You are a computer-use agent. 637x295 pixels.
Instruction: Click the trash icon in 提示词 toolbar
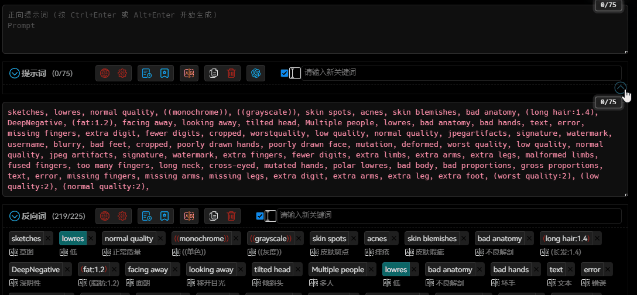231,73
